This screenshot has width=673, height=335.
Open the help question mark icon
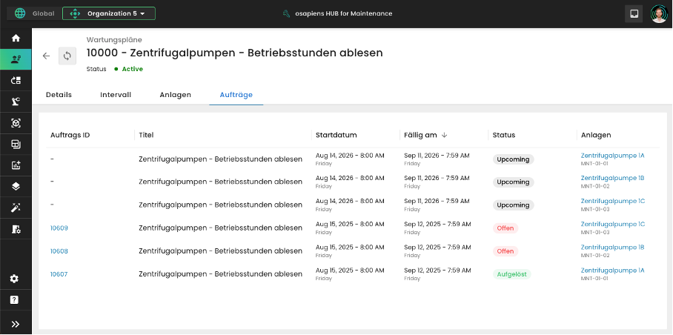pyautogui.click(x=16, y=300)
